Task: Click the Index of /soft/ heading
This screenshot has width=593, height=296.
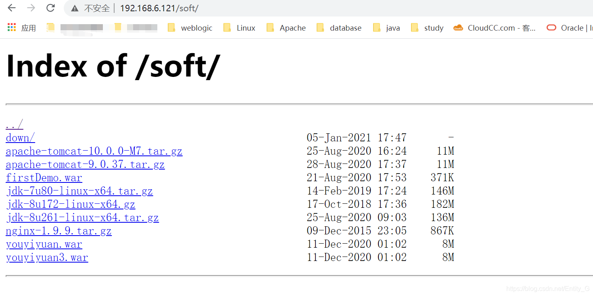Action: tap(113, 66)
